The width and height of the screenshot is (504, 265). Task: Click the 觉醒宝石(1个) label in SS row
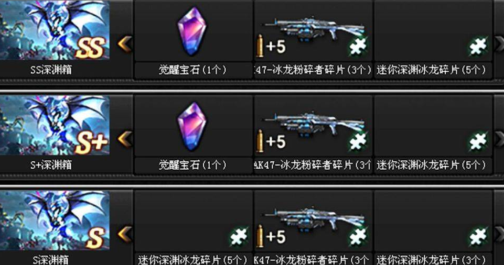[192, 70]
